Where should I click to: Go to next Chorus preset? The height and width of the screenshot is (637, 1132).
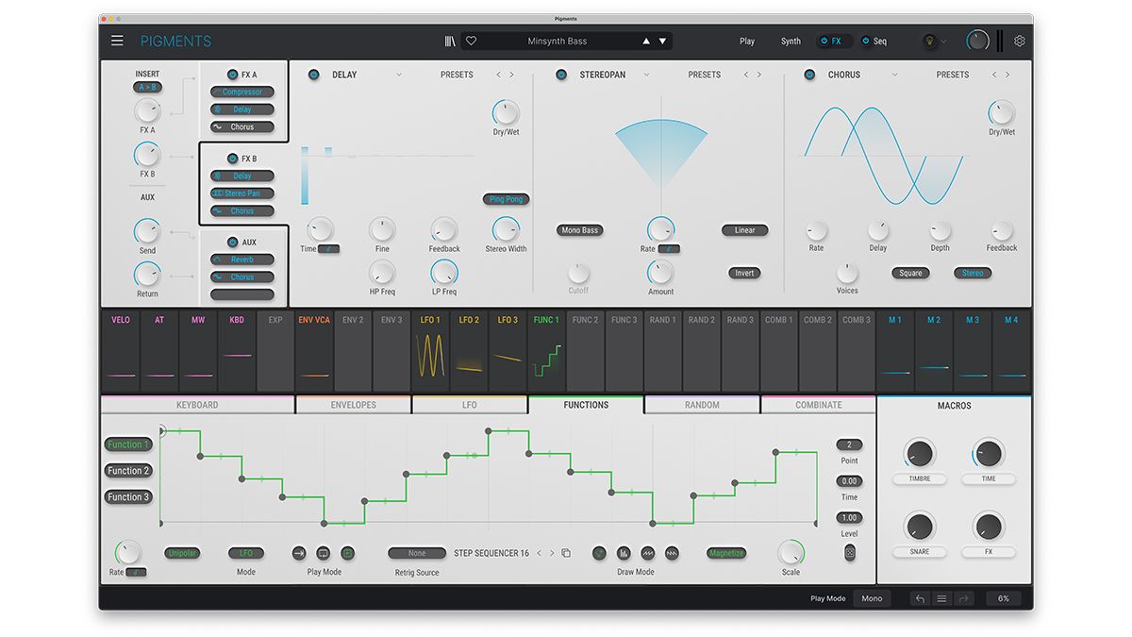pyautogui.click(x=1007, y=75)
